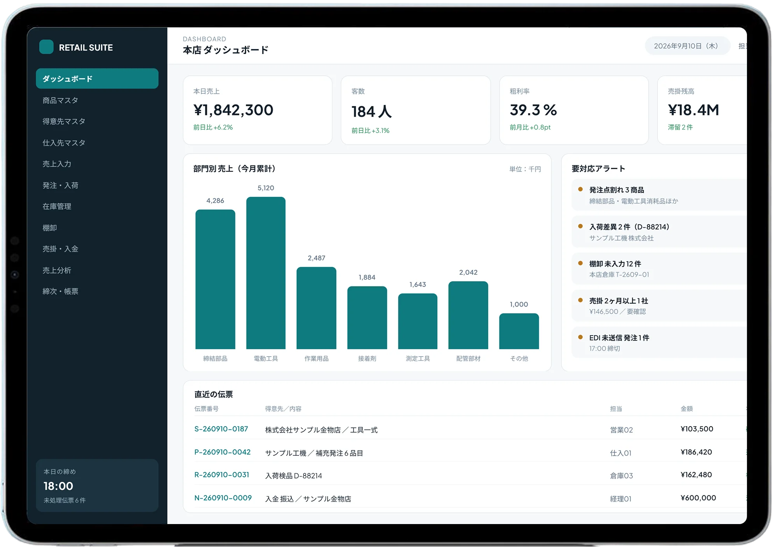This screenshot has height=547, width=775.
Task: Click the 営業02 cell
Action: tap(621, 430)
